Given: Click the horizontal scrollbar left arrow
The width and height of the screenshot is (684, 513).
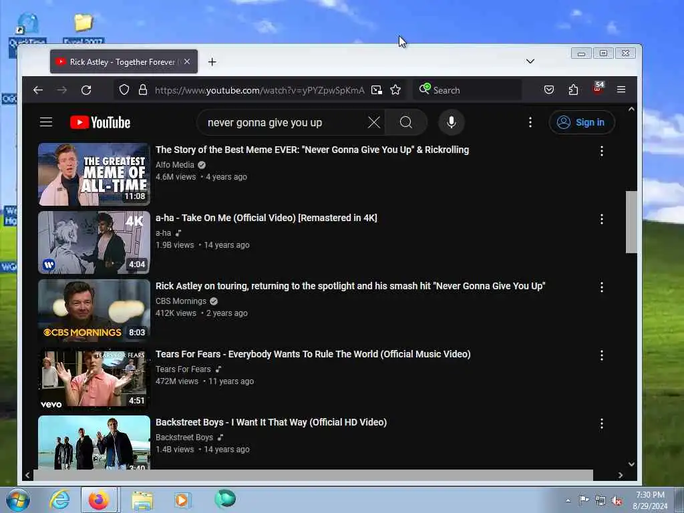Looking at the screenshot, I should click(27, 475).
